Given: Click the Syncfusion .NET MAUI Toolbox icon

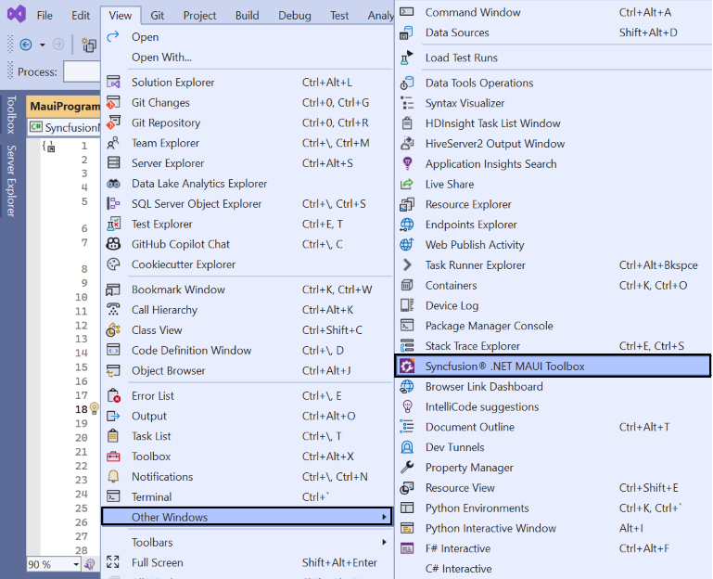Looking at the screenshot, I should pyautogui.click(x=407, y=366).
